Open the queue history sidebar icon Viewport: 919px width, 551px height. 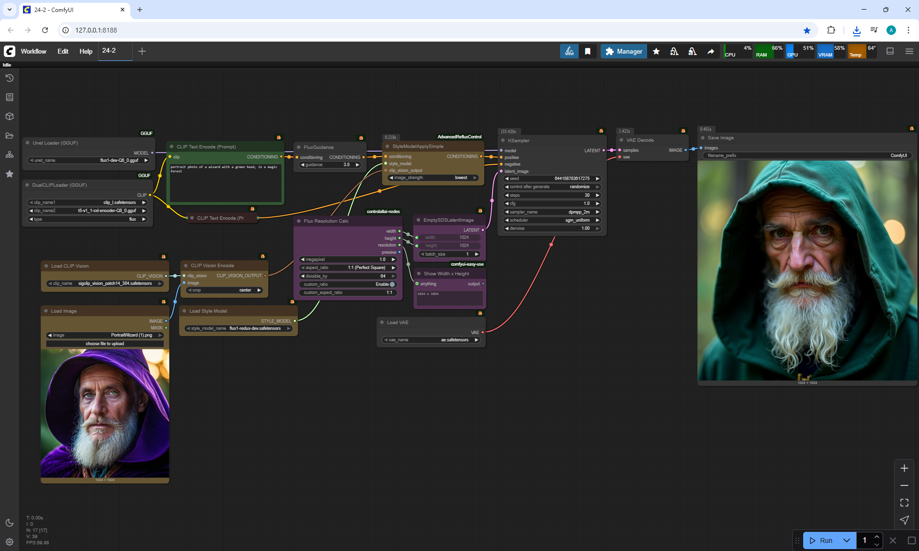click(9, 78)
